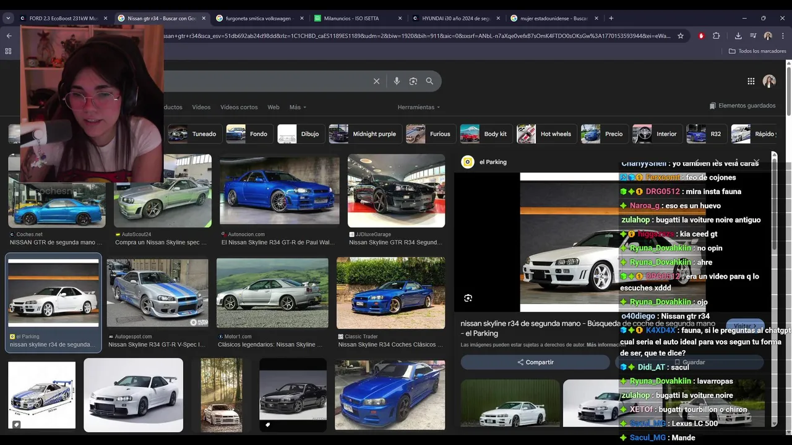The height and width of the screenshot is (445, 792).
Task: Click the Compartir button
Action: pyautogui.click(x=535, y=362)
